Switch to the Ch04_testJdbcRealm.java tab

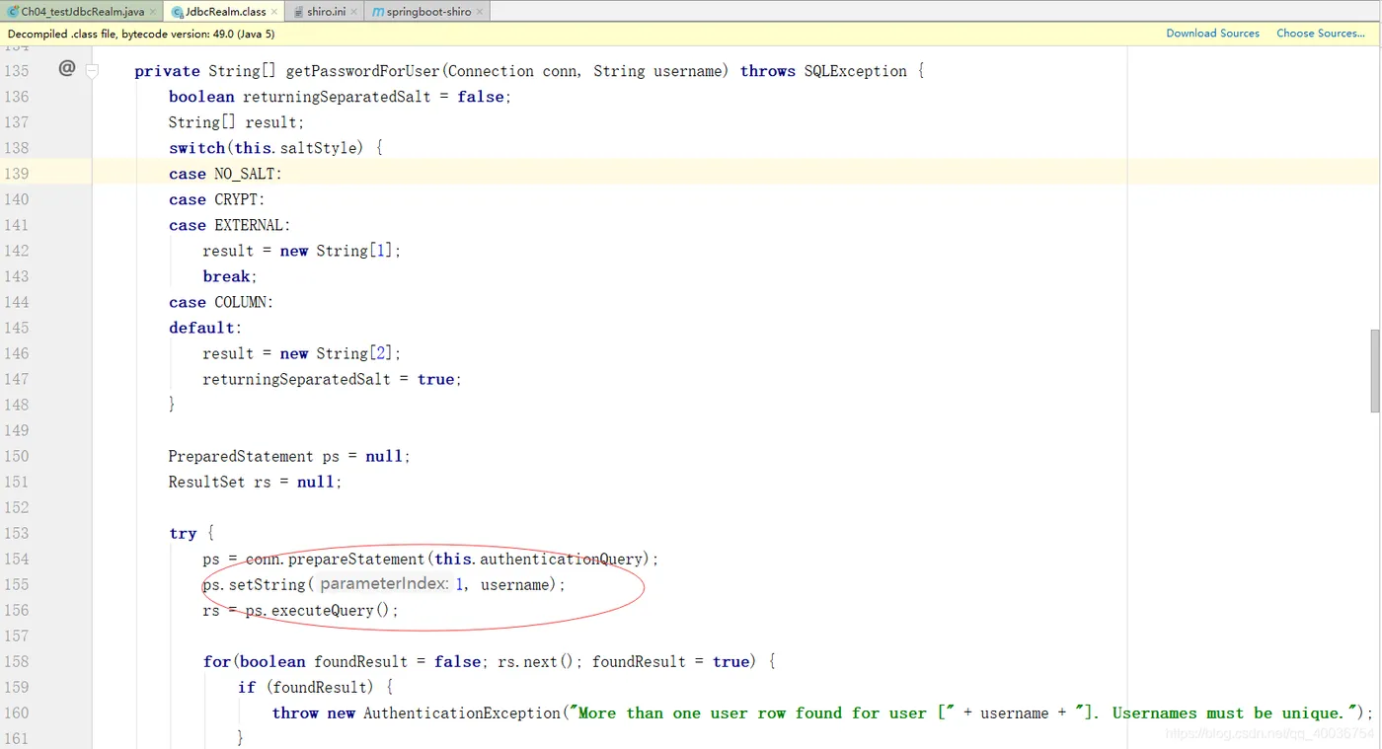pyautogui.click(x=82, y=12)
